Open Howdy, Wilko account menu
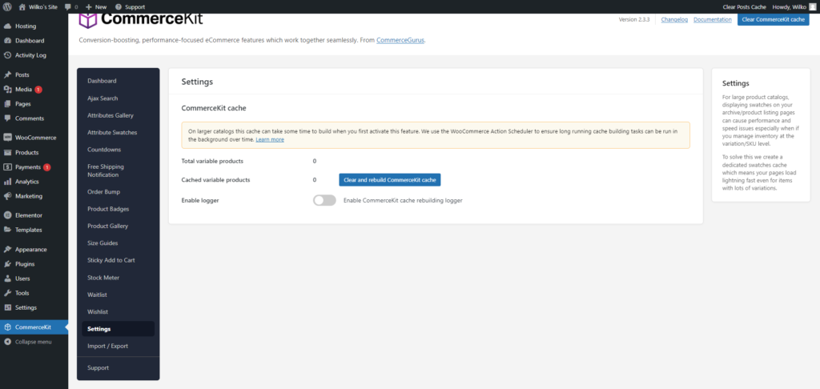The width and height of the screenshot is (820, 389). [x=794, y=7]
